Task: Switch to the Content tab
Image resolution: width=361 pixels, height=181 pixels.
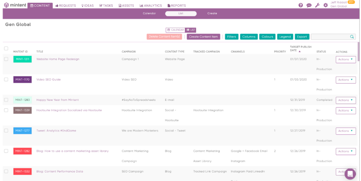Action: click(x=40, y=6)
